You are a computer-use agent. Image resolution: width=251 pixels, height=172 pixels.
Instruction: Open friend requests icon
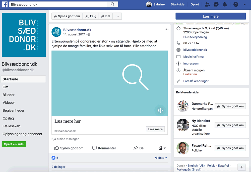point(207,4)
